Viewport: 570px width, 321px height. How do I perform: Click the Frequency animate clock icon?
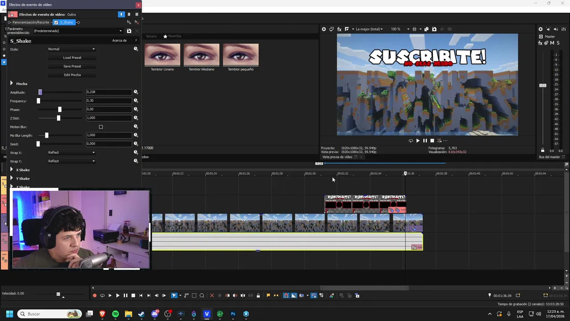tap(136, 101)
